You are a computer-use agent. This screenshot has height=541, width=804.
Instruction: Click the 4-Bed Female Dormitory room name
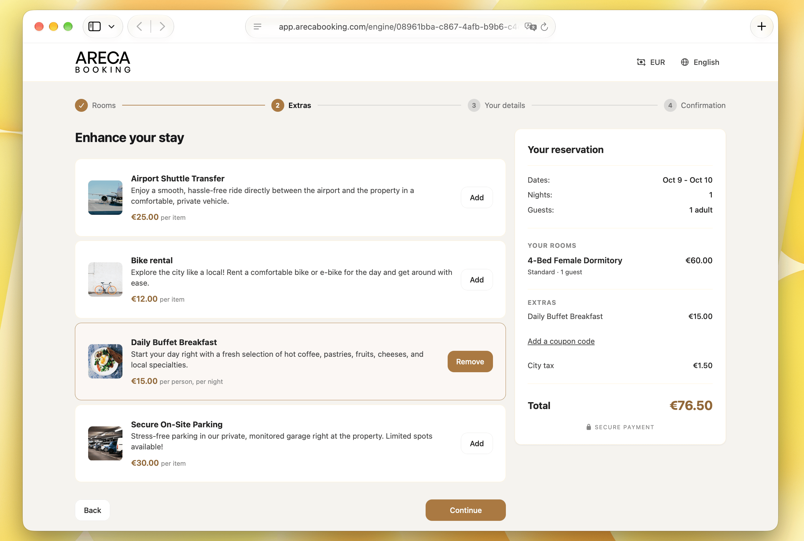[x=575, y=260]
